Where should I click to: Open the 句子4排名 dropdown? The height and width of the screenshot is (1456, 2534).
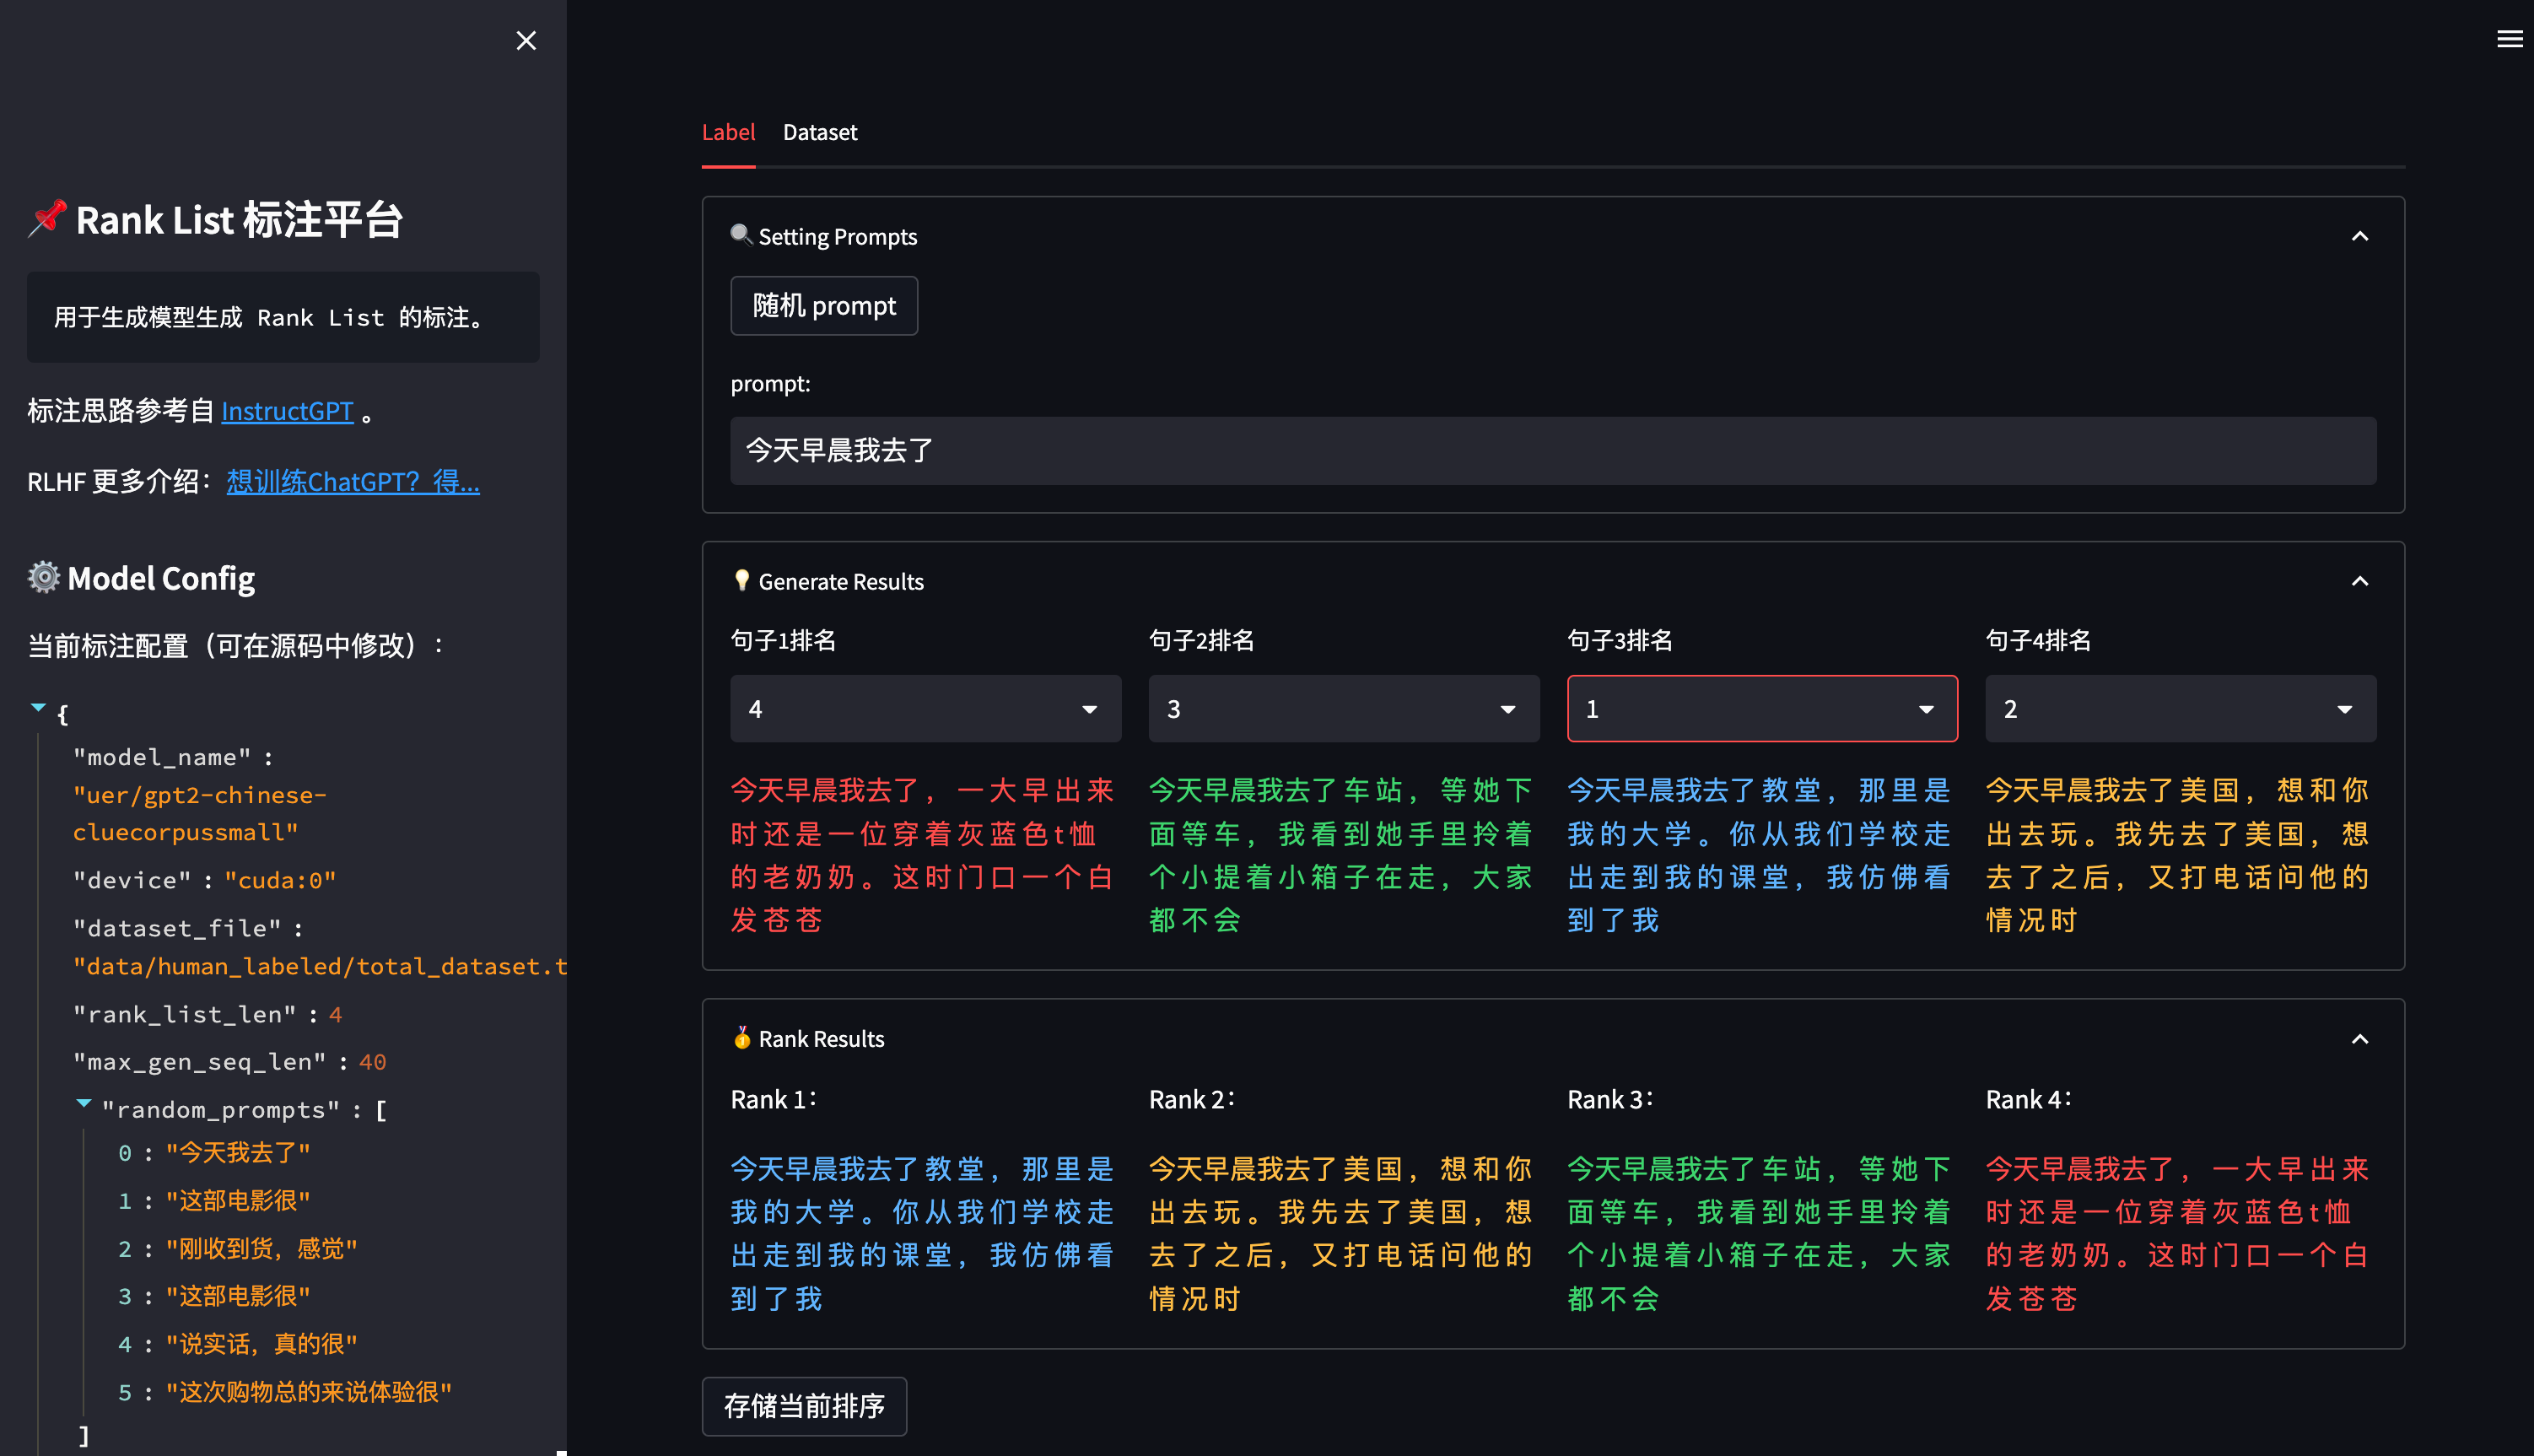point(2180,709)
